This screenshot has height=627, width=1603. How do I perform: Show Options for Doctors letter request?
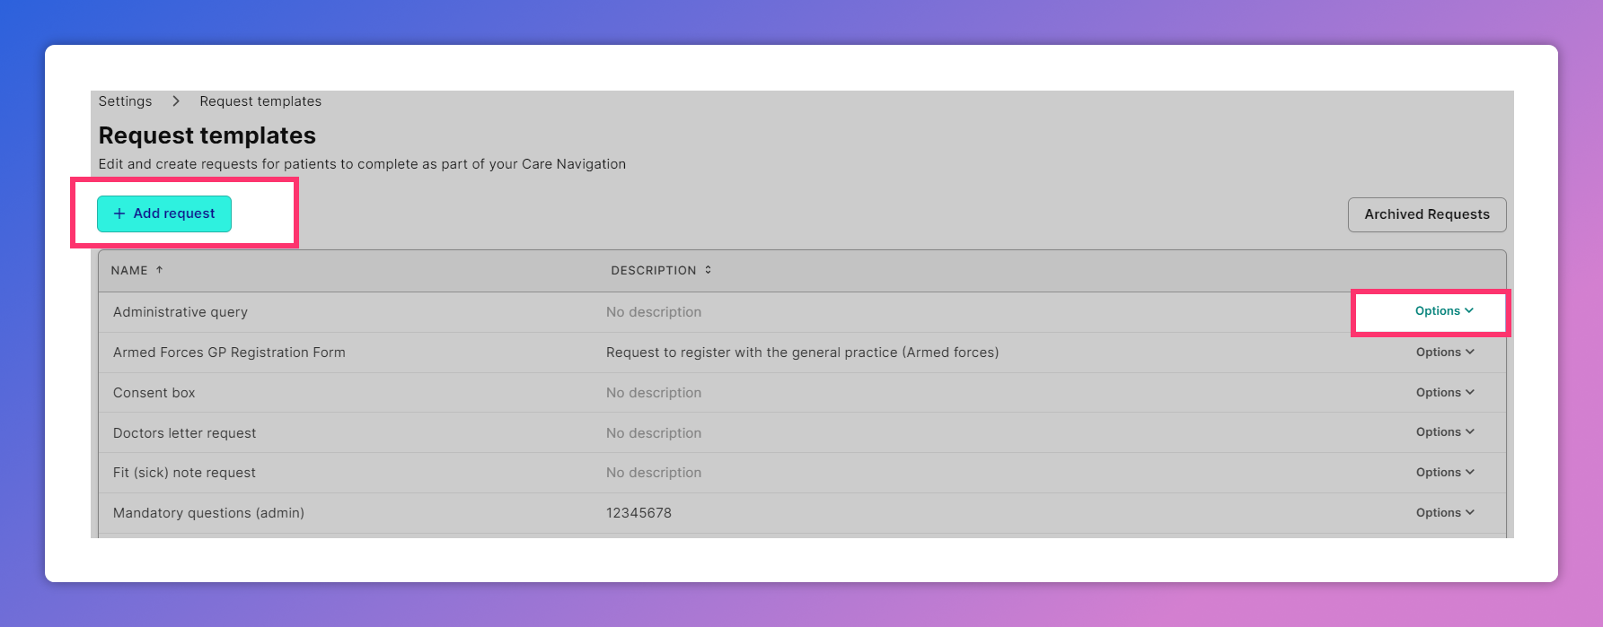pos(1444,432)
